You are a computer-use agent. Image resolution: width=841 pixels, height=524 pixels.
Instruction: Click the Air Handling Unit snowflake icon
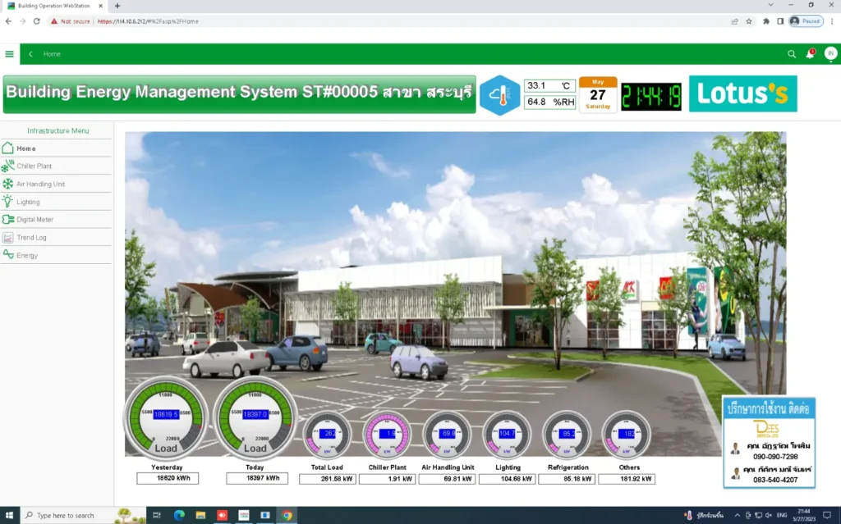tap(7, 184)
